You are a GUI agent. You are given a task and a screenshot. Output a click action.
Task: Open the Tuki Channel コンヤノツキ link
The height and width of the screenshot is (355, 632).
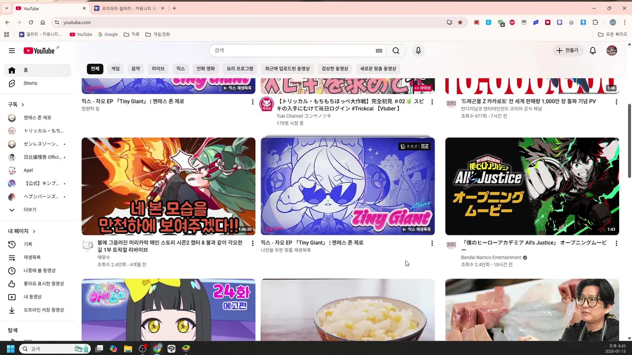tap(304, 116)
